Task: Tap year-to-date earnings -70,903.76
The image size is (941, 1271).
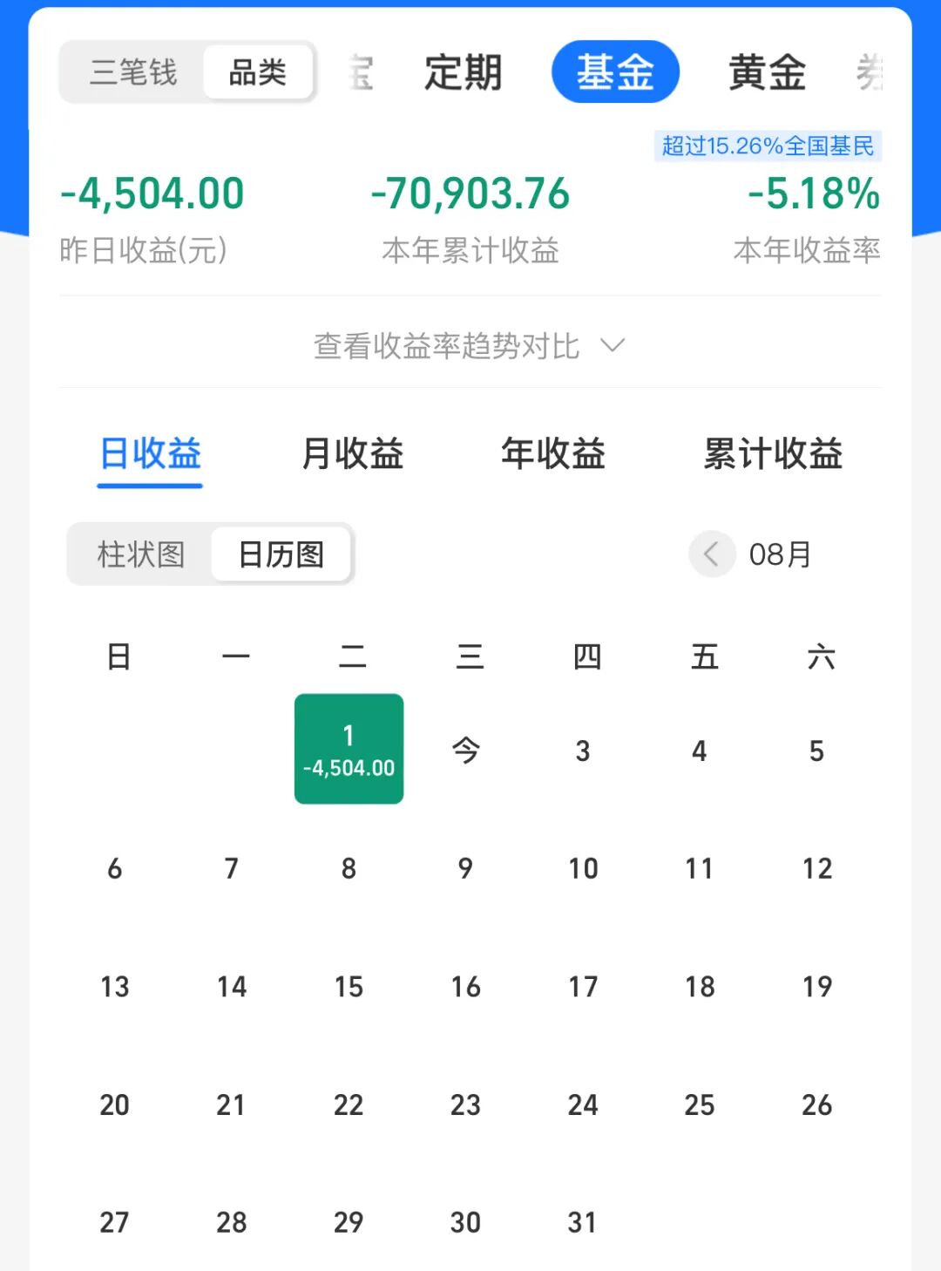Action: [x=470, y=194]
